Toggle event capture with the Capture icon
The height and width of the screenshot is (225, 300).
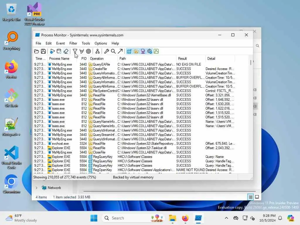pos(52,51)
